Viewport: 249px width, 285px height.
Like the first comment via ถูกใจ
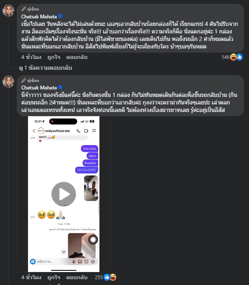click(54, 57)
